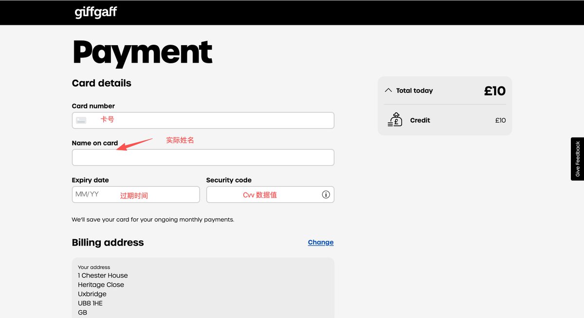Click the giffgaff logo in the header
Image resolution: width=584 pixels, height=318 pixels.
coord(96,12)
